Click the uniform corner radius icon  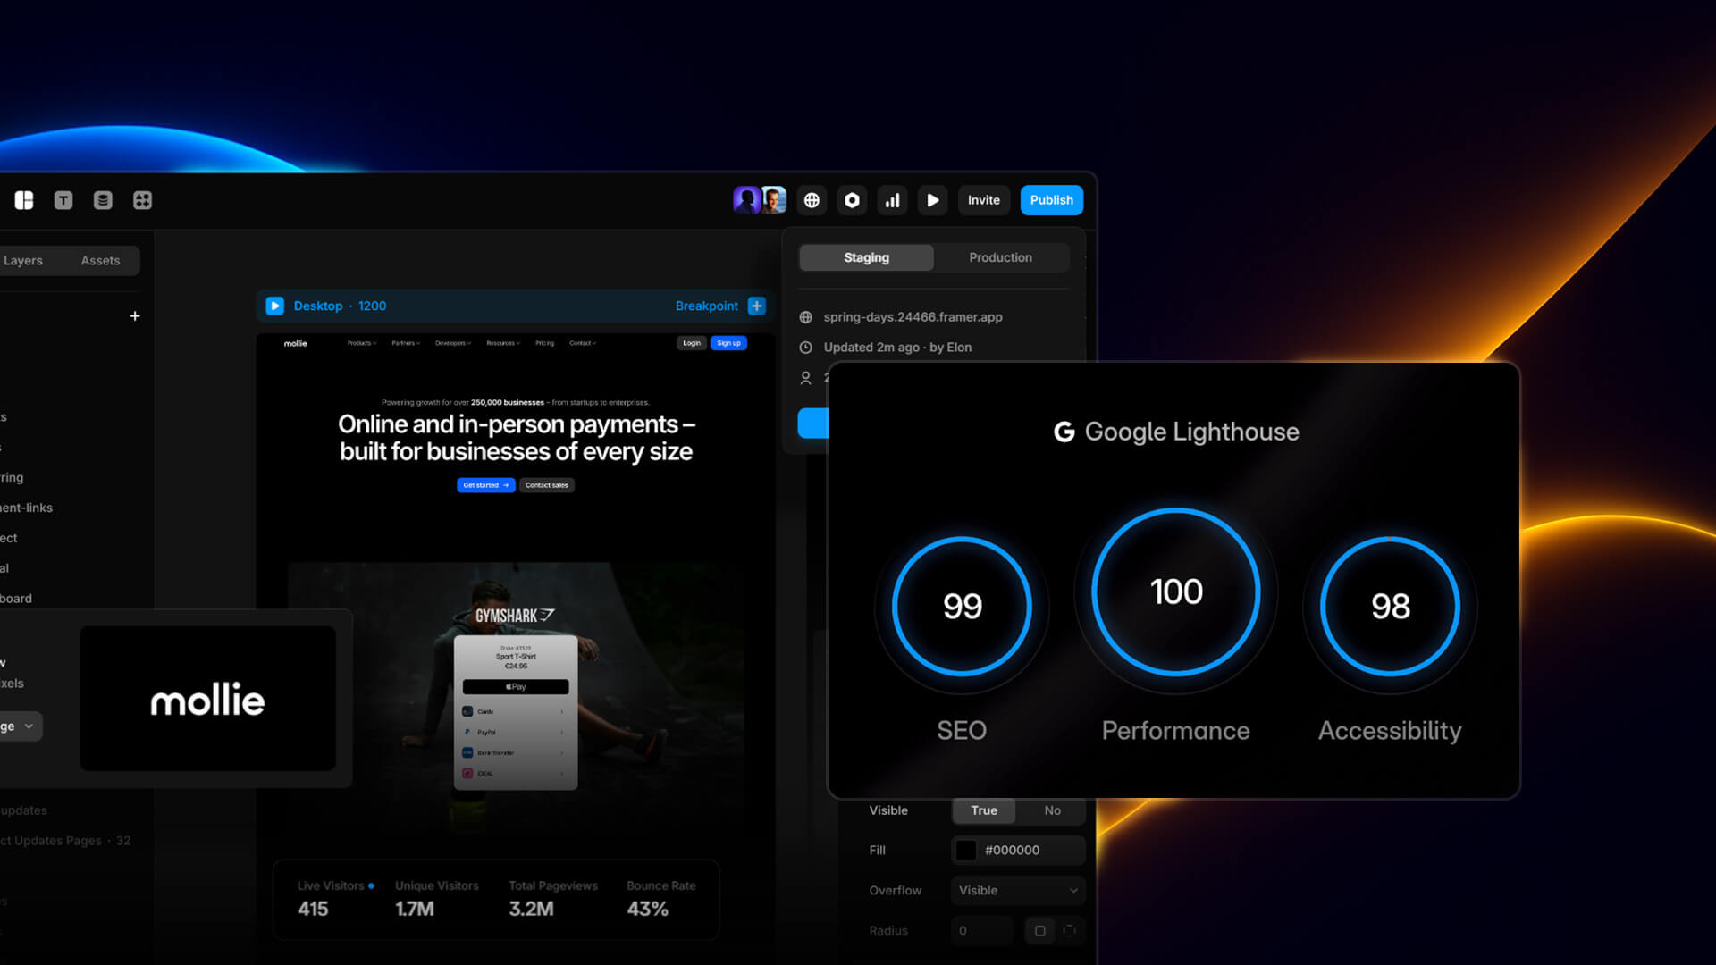(1039, 930)
